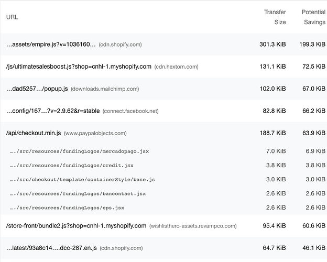This screenshot has height=262, width=327.
Task: Select the 82.8 KiB transfer size
Action: tap(274, 111)
